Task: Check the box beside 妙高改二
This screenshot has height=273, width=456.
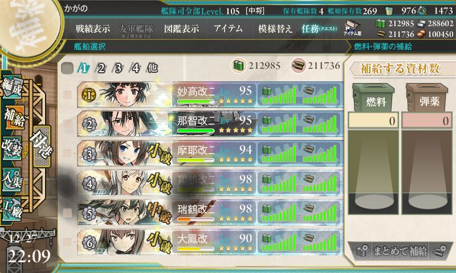Action: coord(67,94)
